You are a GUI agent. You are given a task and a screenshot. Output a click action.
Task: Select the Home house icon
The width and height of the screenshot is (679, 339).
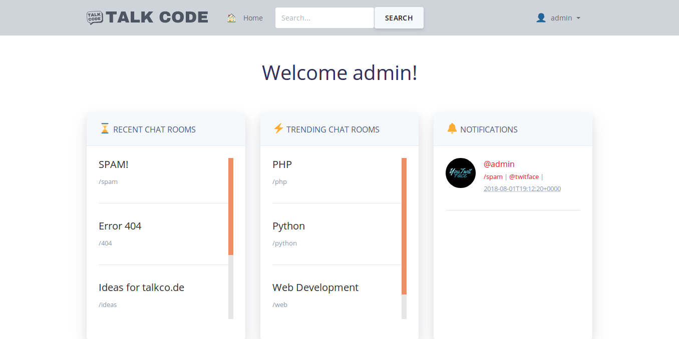(x=231, y=17)
